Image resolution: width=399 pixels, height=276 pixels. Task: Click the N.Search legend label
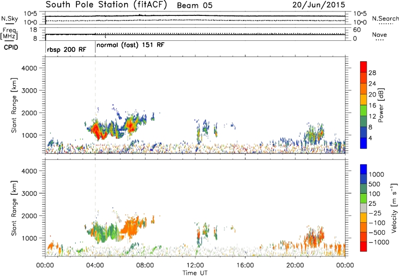(x=385, y=18)
